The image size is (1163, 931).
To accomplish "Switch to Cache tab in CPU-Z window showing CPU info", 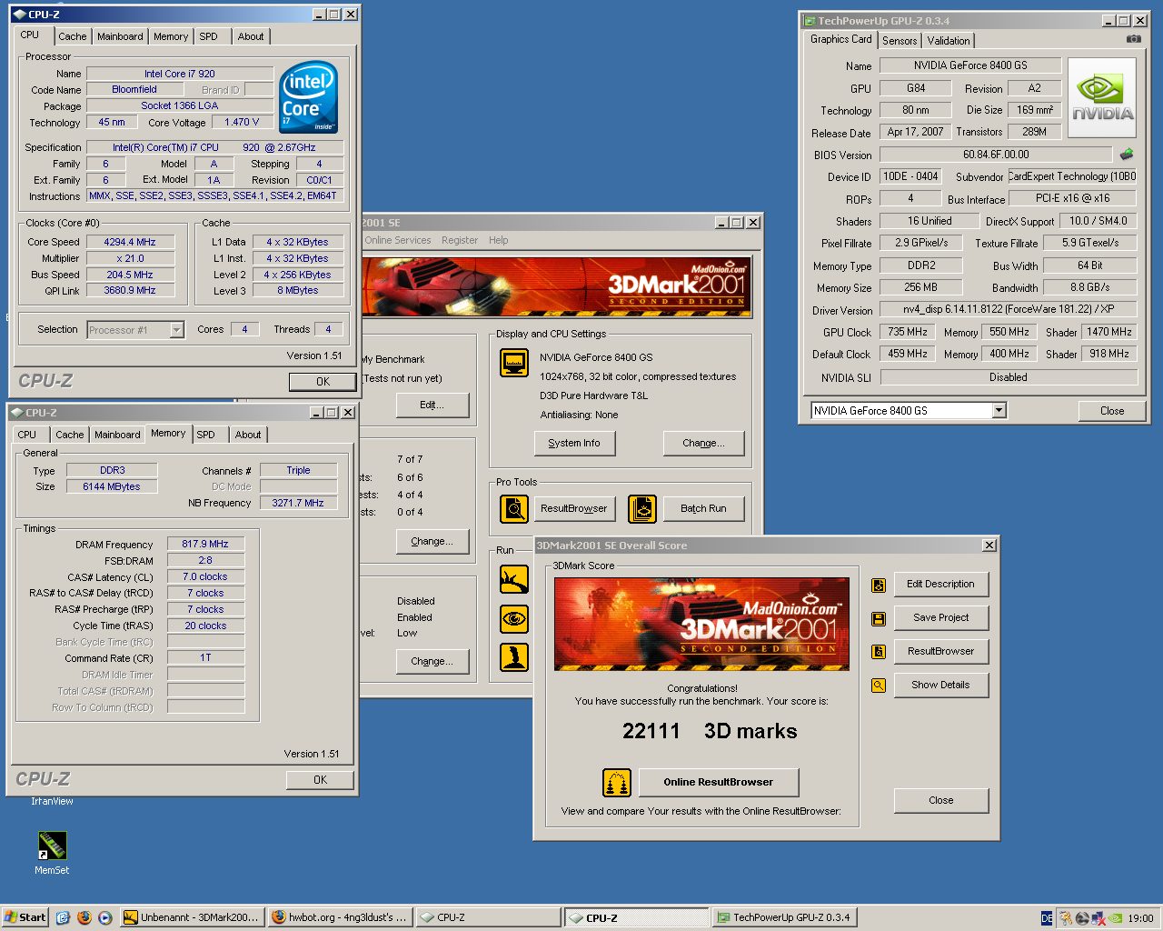I will point(72,36).
